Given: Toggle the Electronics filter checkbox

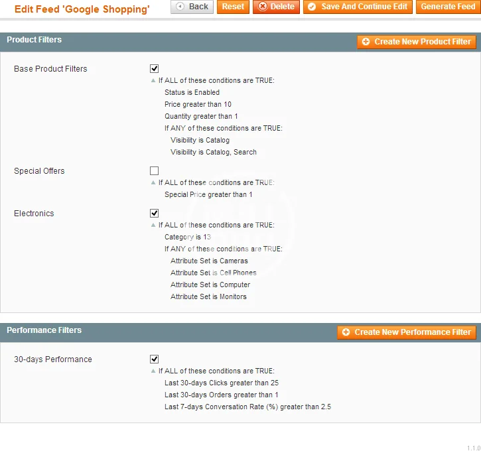Looking at the screenshot, I should click(155, 214).
